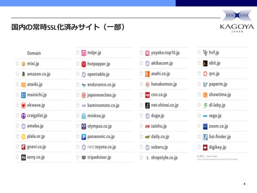Click the xbit.jp favicon

205,63
